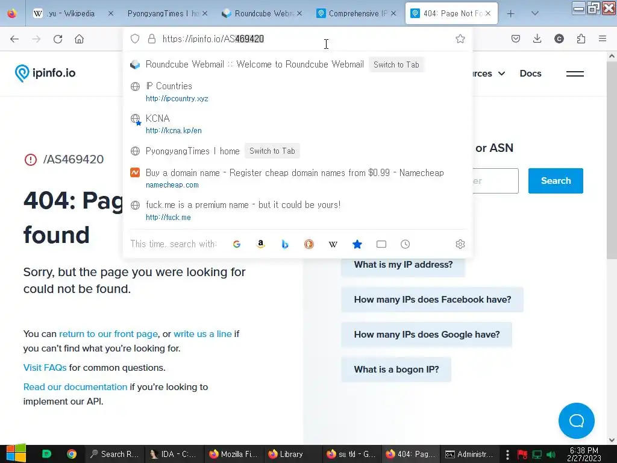
Task: Close the 404 Page Not Found tab
Action: coord(488,13)
